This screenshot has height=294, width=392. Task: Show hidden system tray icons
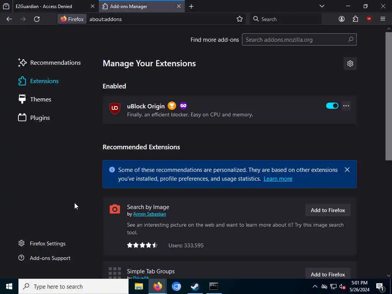[x=315, y=286]
